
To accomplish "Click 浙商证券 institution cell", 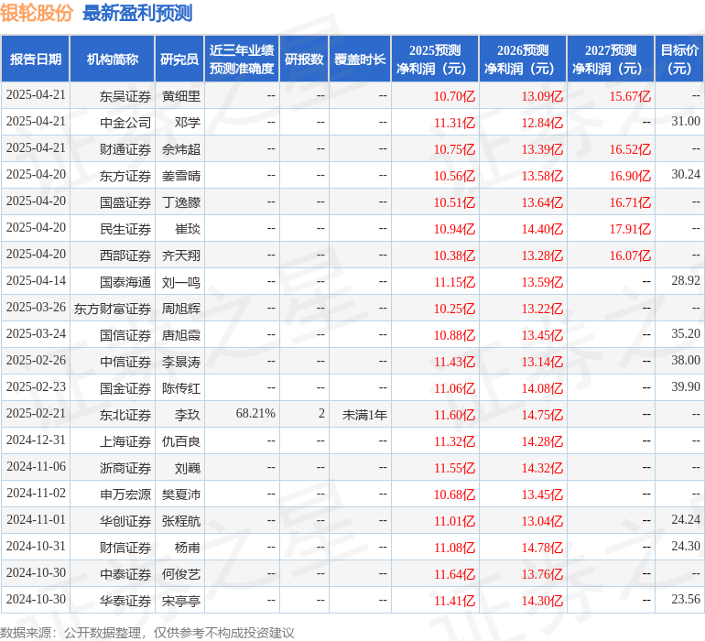I will click(125, 468).
